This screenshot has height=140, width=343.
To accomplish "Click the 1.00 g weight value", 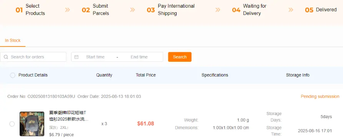I will 243,120.
